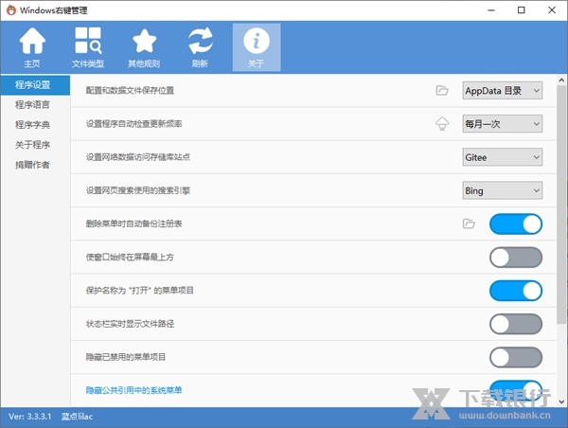Select the 关于 info icon
Screen dimensions: 568x428
[x=257, y=47]
